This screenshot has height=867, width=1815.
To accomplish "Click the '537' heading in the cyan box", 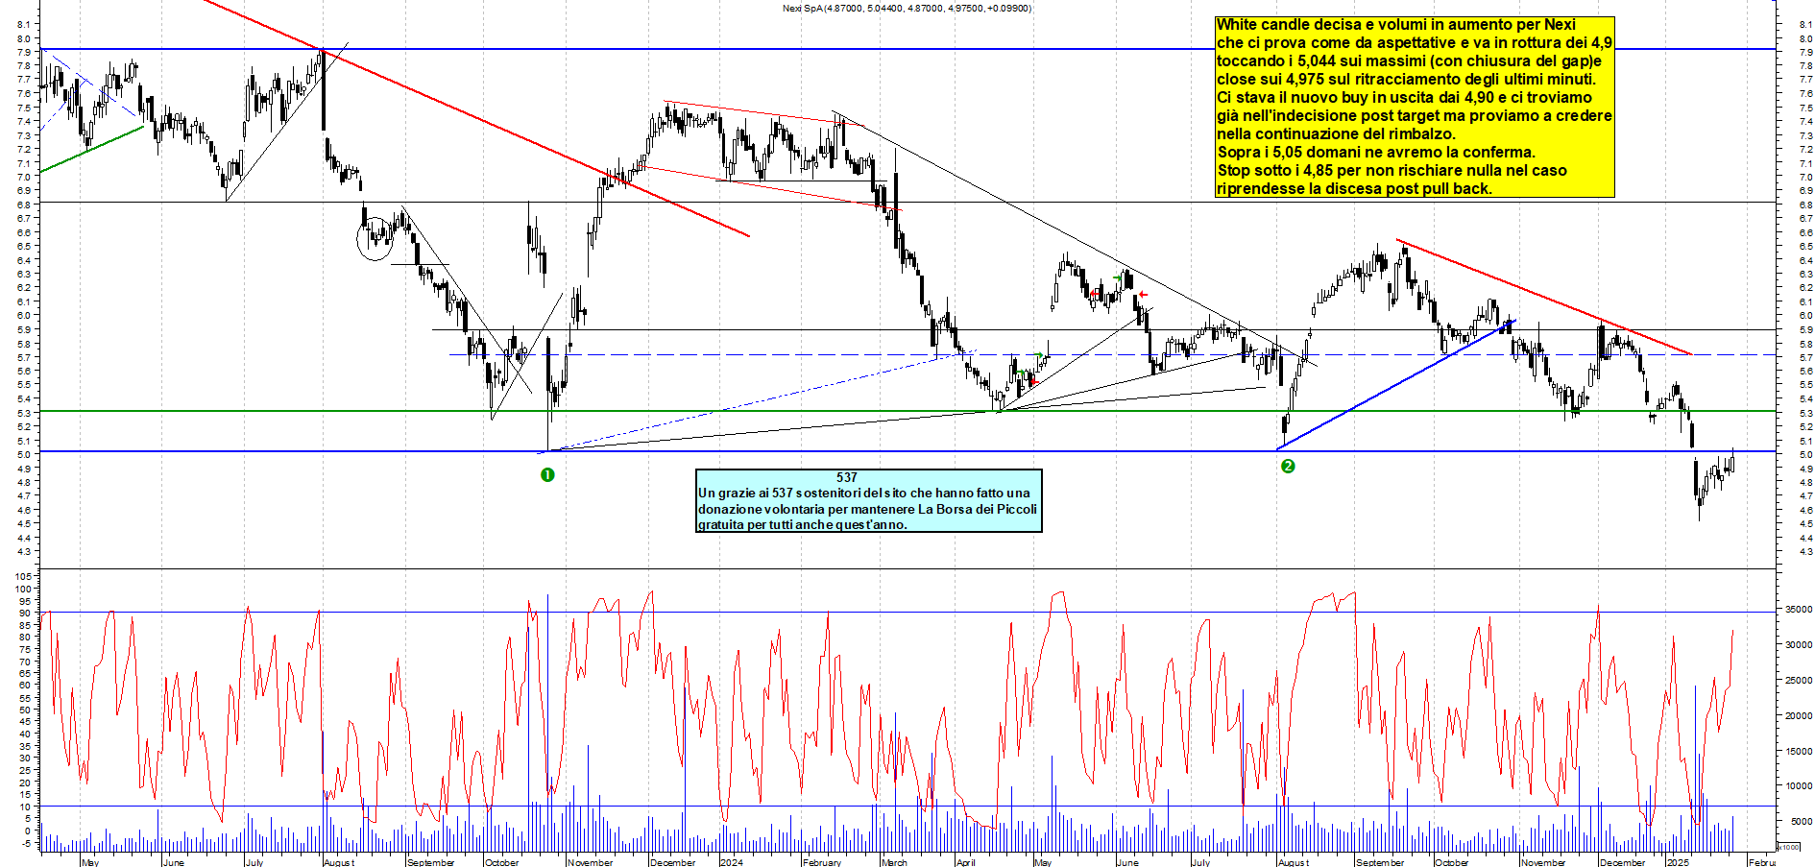I will click(846, 477).
